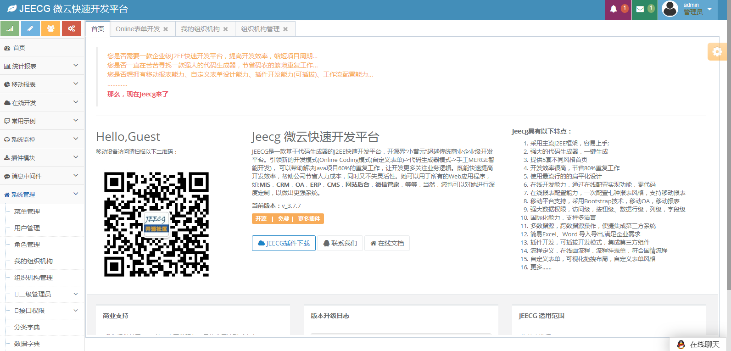Click the Jeecg具有以下特点 heading

pyautogui.click(x=541, y=131)
